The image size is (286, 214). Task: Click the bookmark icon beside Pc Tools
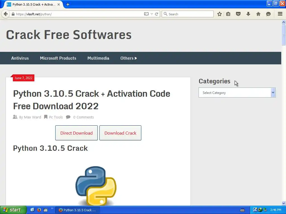point(46,117)
